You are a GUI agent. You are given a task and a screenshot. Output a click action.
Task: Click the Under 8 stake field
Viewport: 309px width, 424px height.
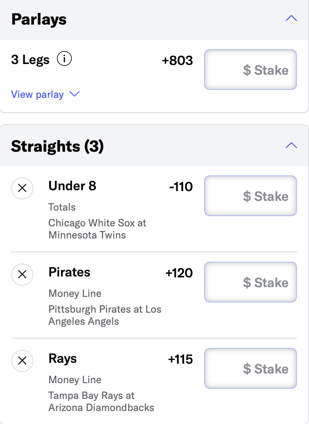[x=251, y=196]
